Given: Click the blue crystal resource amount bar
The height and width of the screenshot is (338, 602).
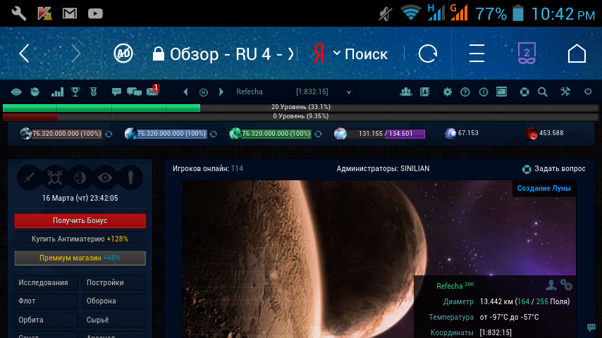Looking at the screenshot, I should click(x=171, y=134).
